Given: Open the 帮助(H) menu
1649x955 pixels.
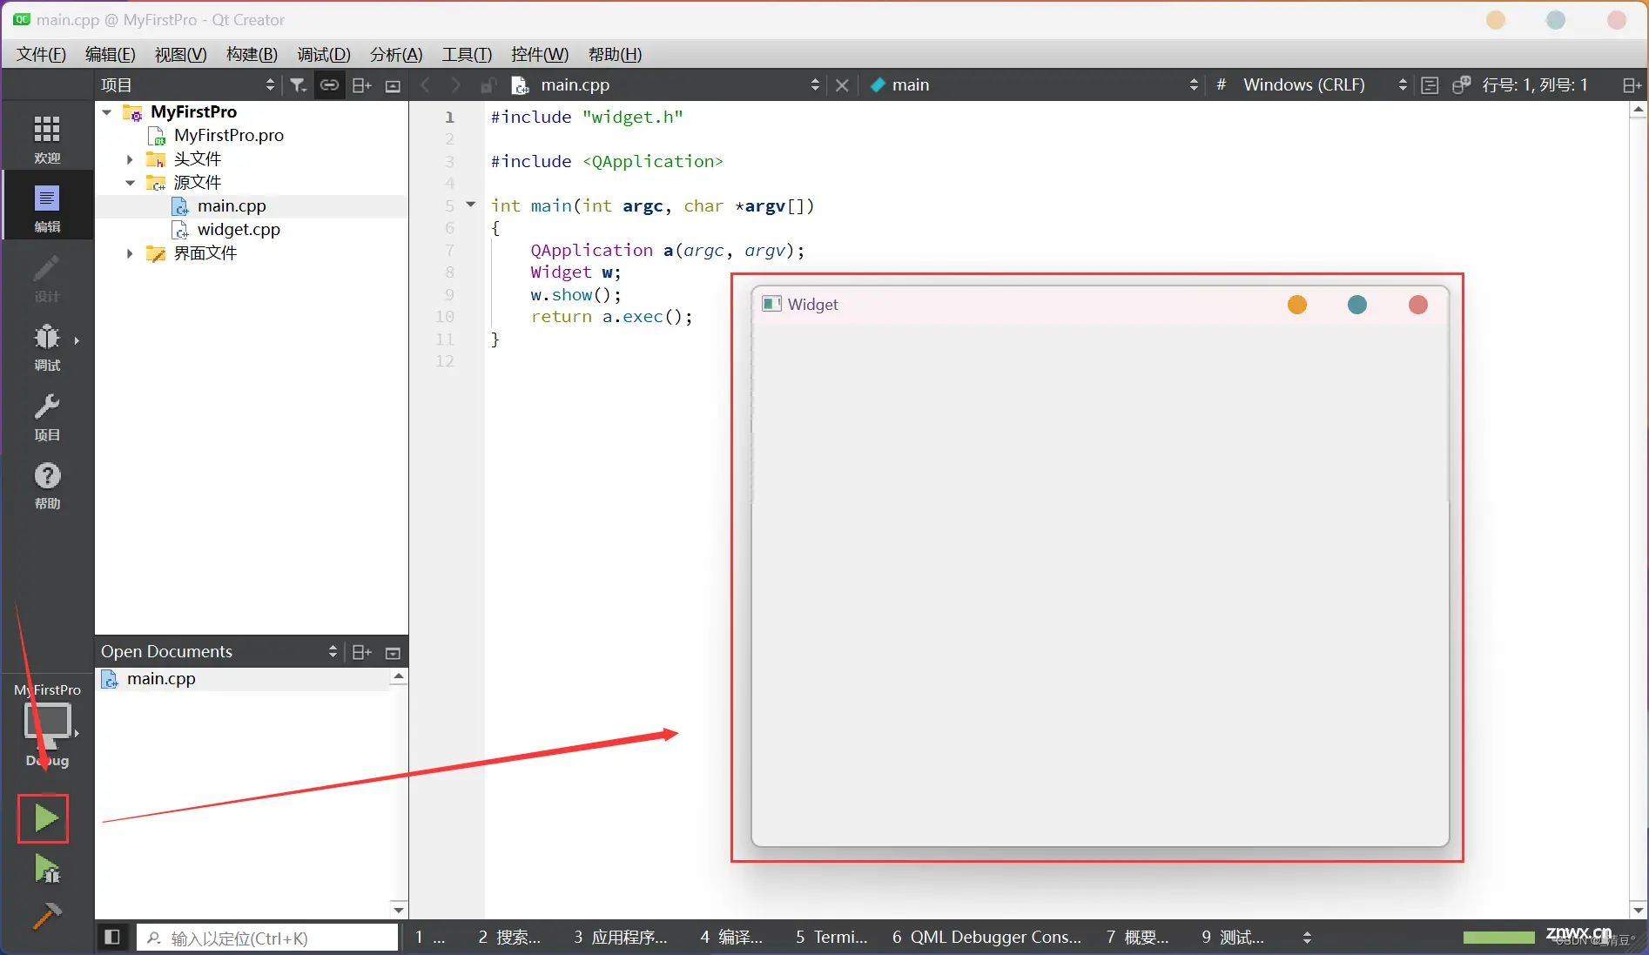Looking at the screenshot, I should 616,55.
